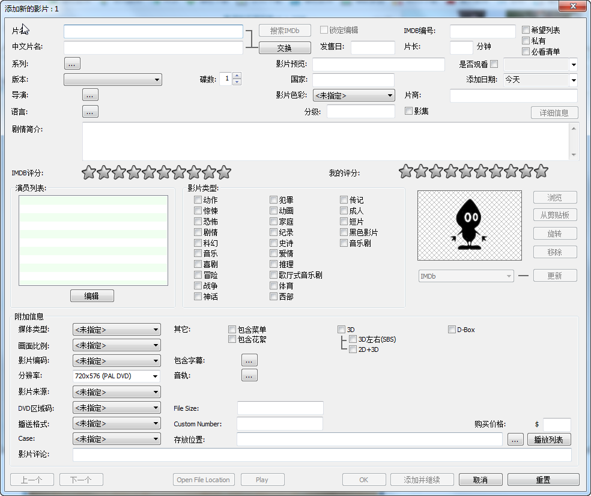Screen dimensions: 591x496
Task: Click the 中文片名 input field
Action: point(153,47)
